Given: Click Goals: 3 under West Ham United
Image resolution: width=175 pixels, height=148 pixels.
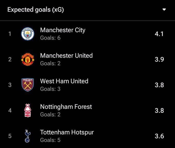Looking at the screenshot, I should click(x=50, y=89).
